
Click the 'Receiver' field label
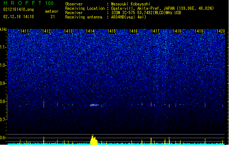74,13
